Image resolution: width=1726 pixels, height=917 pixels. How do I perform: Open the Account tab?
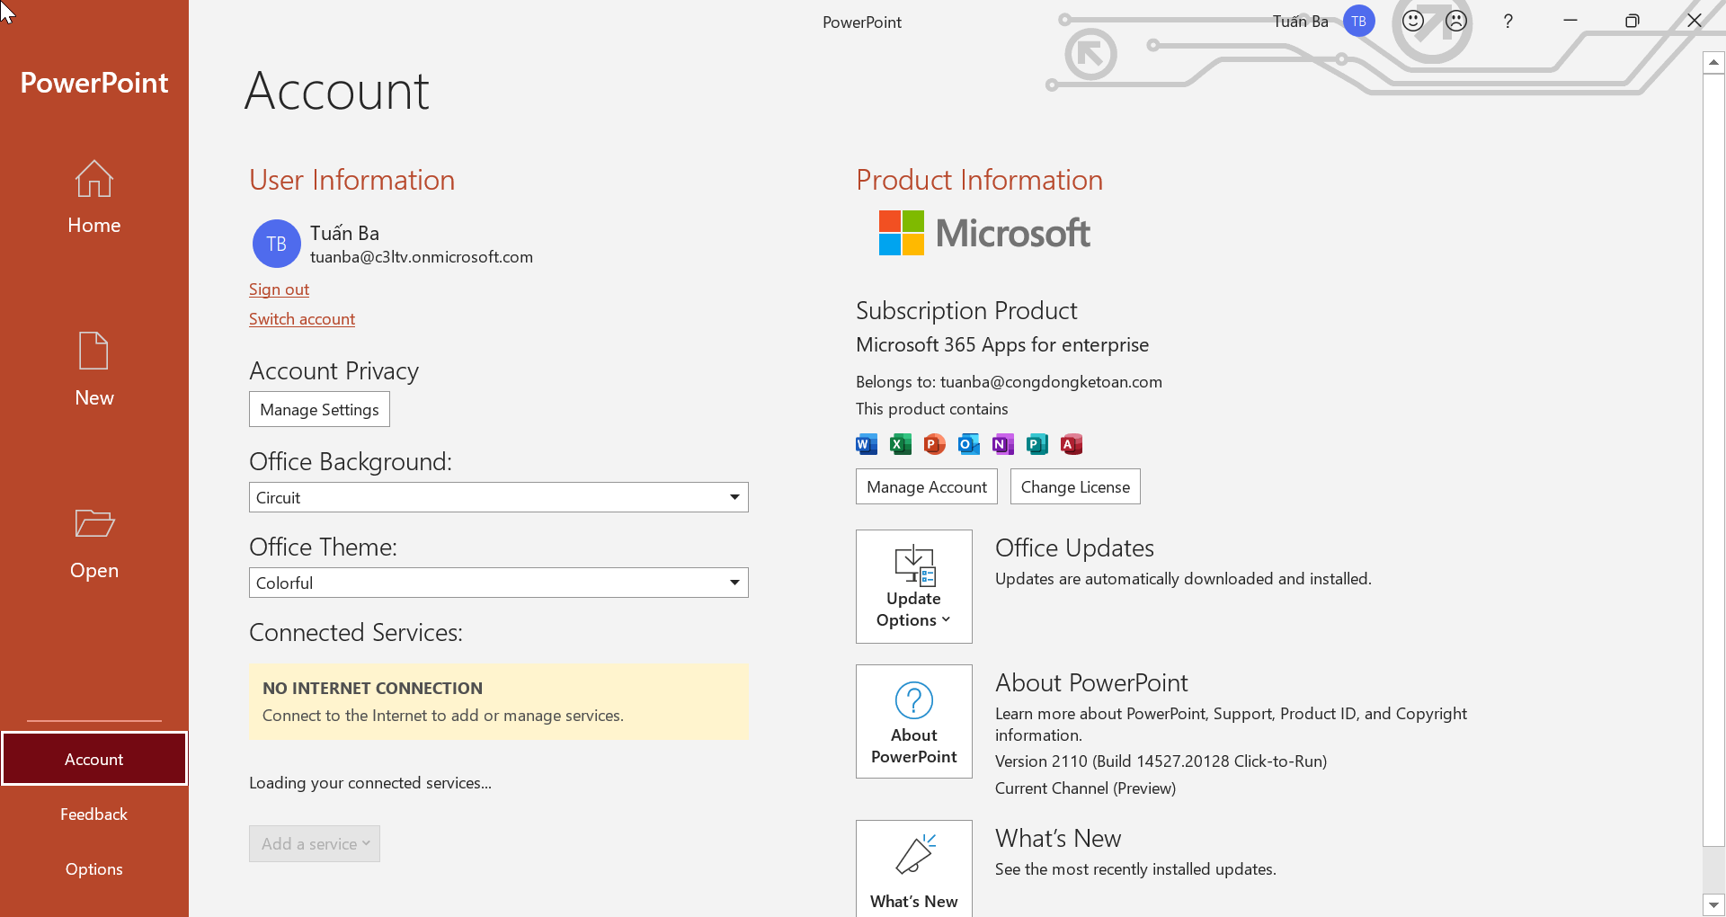(x=93, y=759)
